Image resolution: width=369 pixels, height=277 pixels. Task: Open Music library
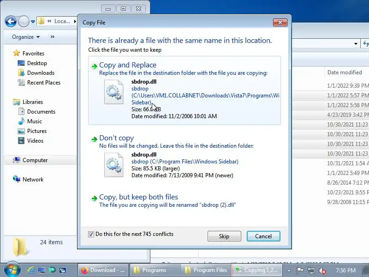pyautogui.click(x=34, y=121)
